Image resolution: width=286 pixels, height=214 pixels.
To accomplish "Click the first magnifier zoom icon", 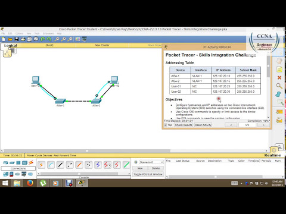I will (57, 39).
